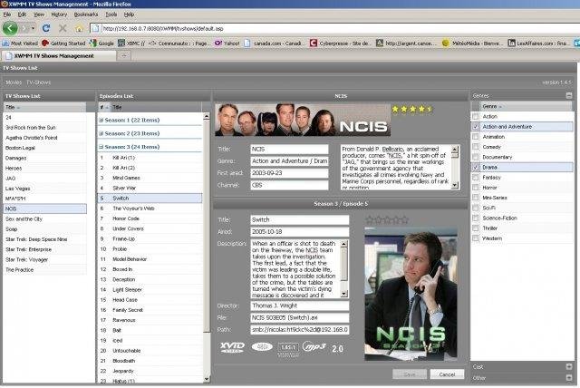580x388 pixels.
Task: Open the Bookmarks menu
Action: [86, 15]
